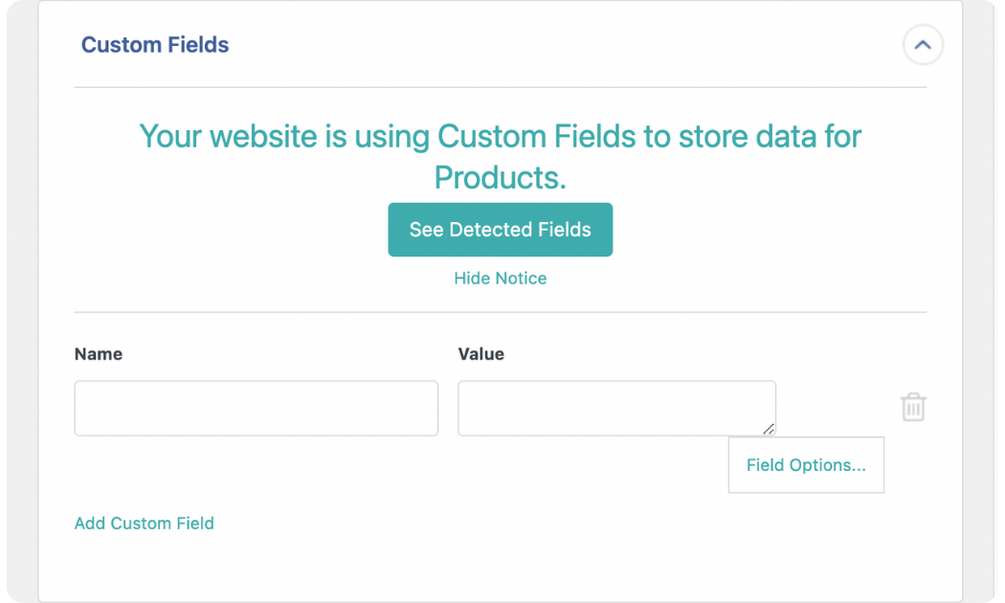1005x603 pixels.
Task: Focus the Value text area
Action: coord(615,409)
